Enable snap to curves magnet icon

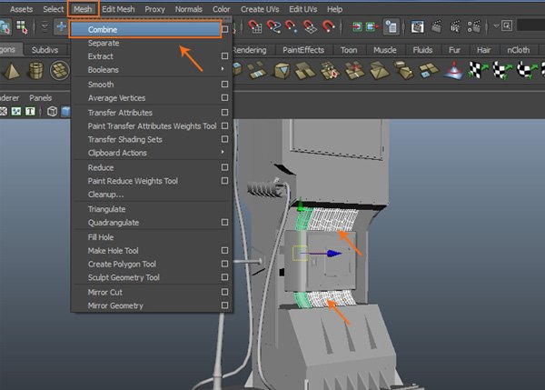point(274,26)
